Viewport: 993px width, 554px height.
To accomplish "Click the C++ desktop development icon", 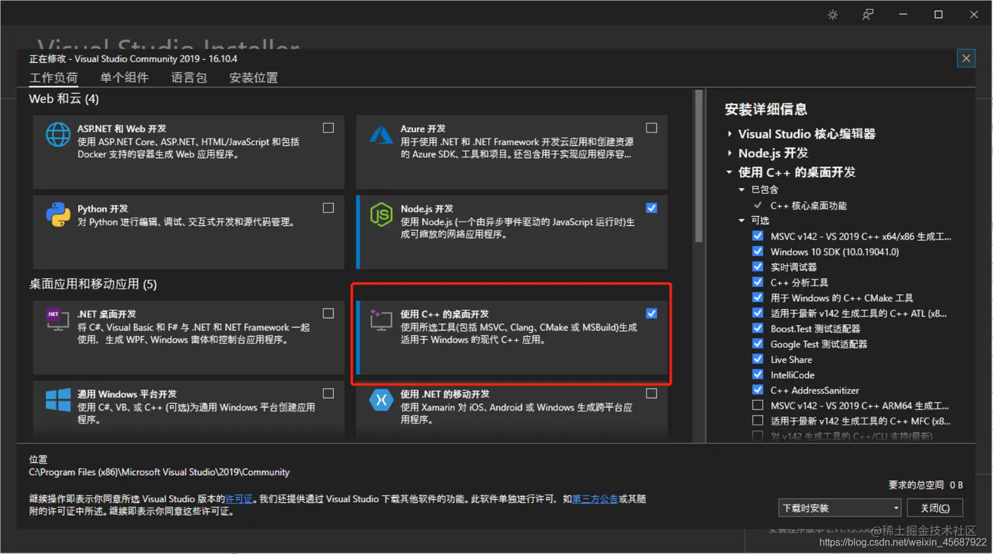I will tap(381, 319).
